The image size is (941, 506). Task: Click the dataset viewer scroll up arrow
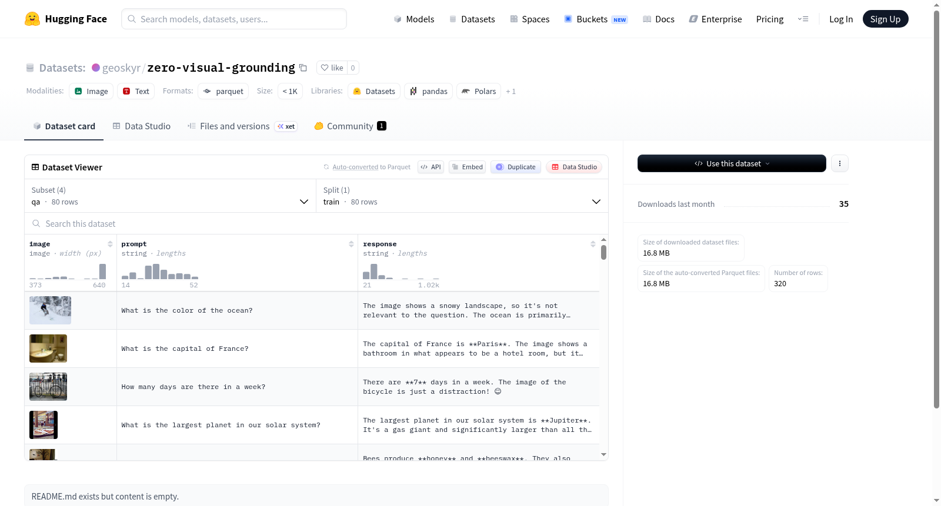tap(603, 239)
